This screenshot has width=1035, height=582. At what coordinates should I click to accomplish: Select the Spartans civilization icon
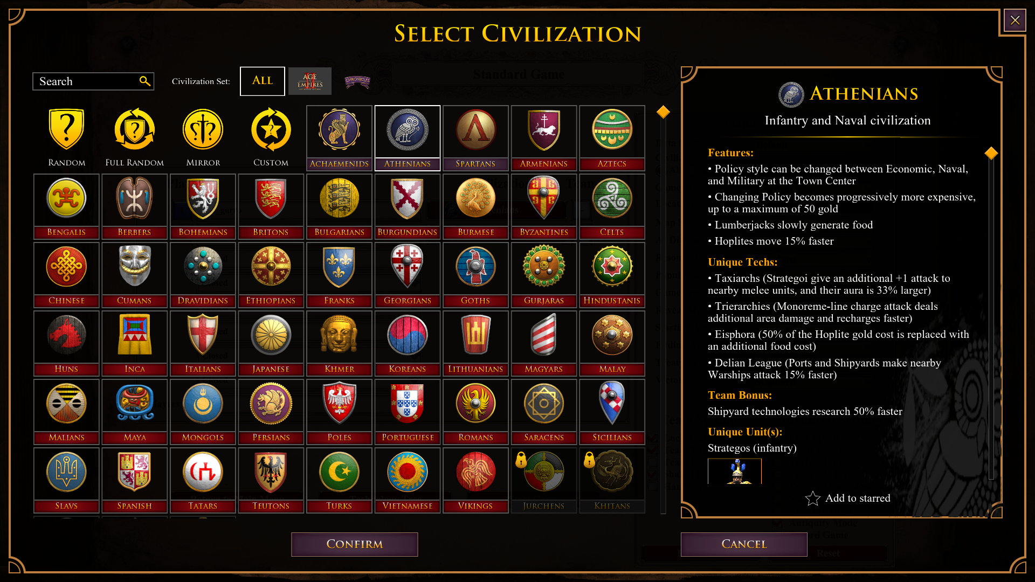pyautogui.click(x=475, y=138)
